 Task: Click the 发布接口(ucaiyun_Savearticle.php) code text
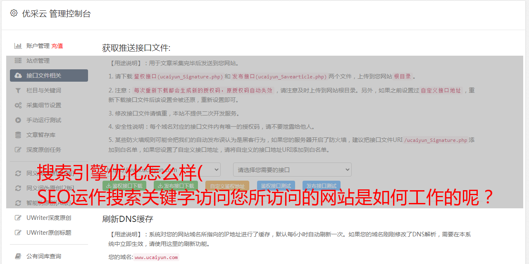[x=280, y=77]
